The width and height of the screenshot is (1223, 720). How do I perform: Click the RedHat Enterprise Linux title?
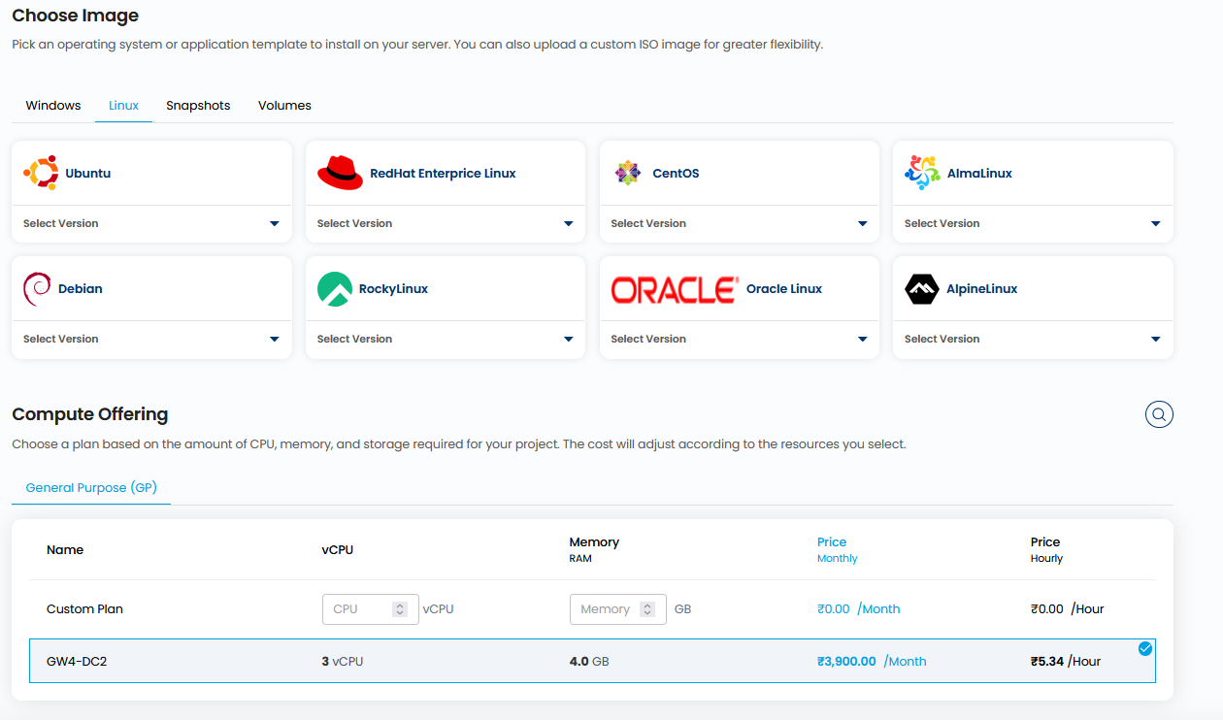click(443, 174)
